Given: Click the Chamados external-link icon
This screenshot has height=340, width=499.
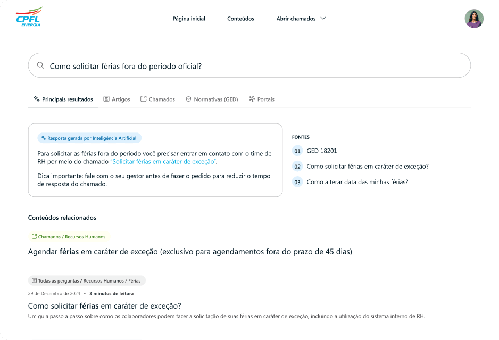Looking at the screenshot, I should tap(144, 99).
